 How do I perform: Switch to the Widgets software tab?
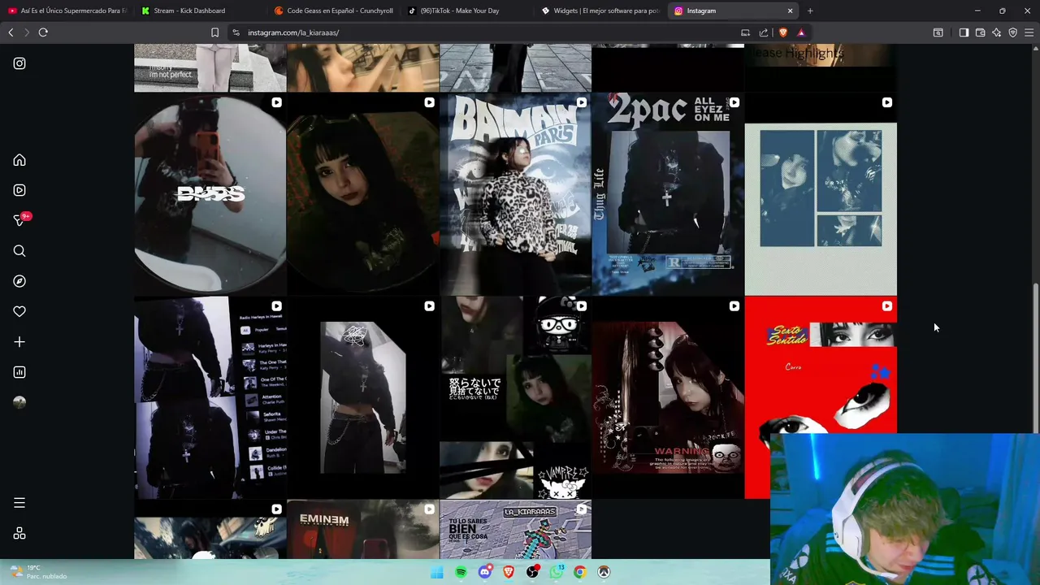coord(600,11)
